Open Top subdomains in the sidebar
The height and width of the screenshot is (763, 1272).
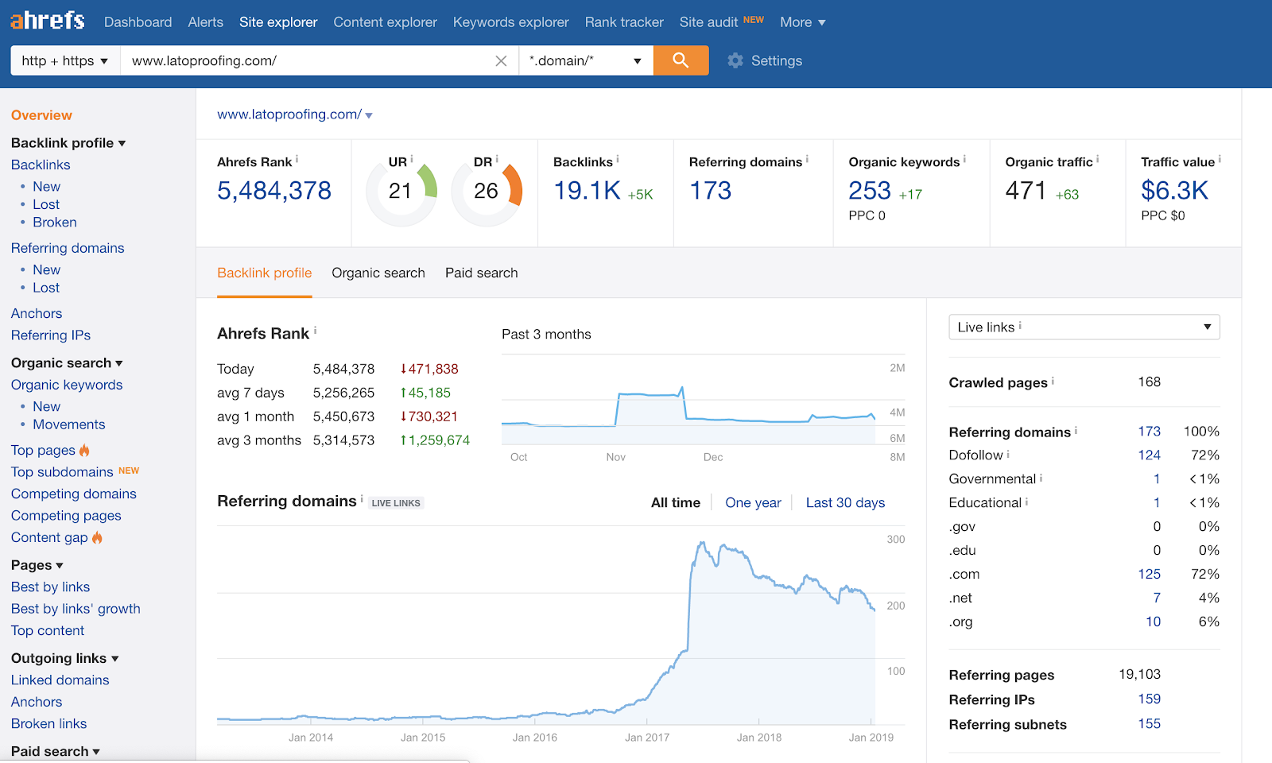pos(62,472)
